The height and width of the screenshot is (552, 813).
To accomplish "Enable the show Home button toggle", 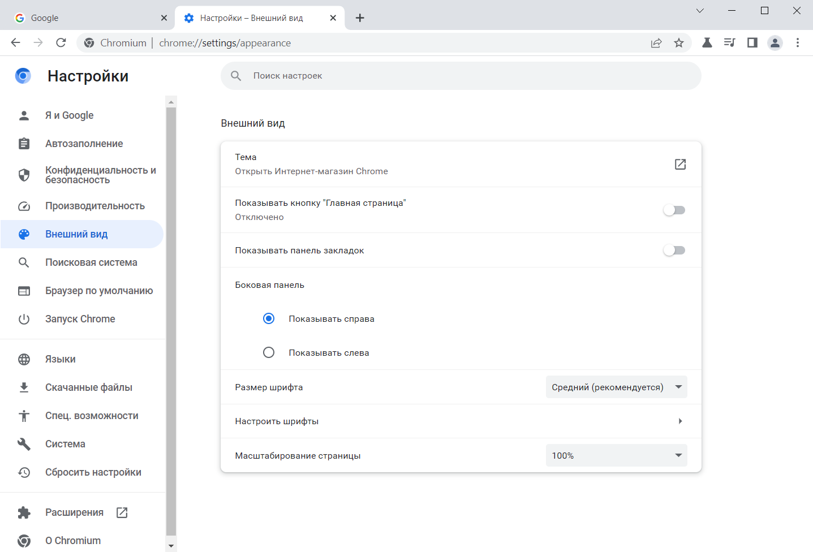I will (x=674, y=210).
